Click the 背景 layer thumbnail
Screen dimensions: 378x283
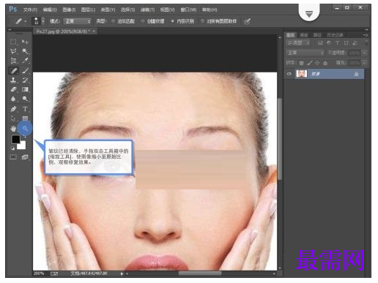(302, 74)
